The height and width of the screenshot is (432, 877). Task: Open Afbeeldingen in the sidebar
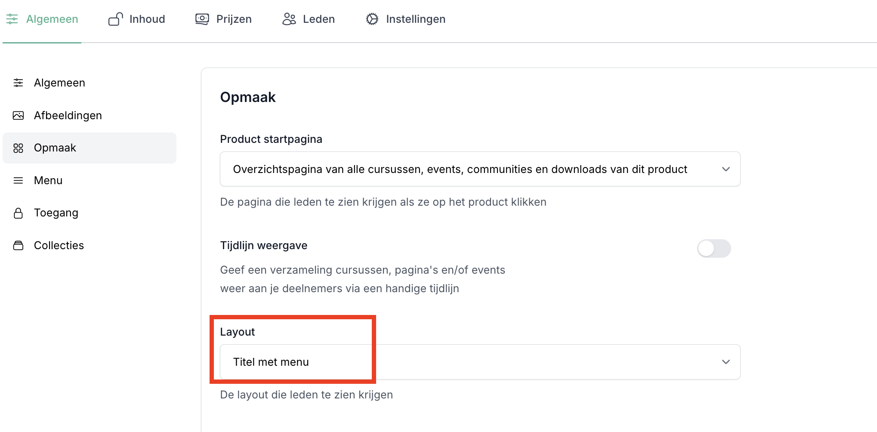click(68, 115)
